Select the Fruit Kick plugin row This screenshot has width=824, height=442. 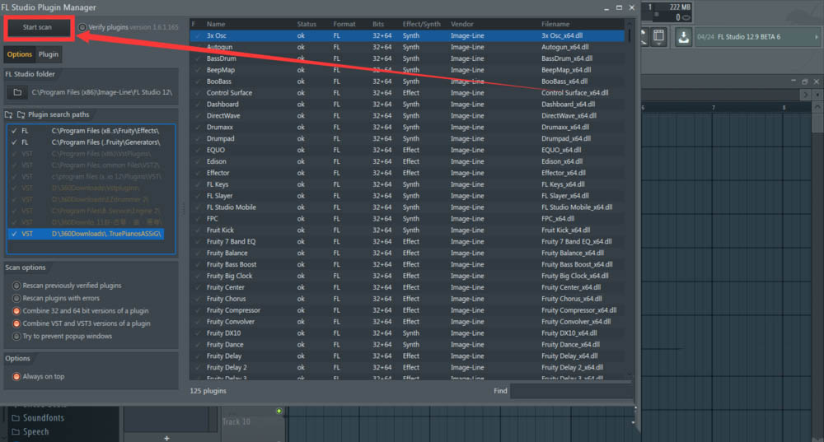pyautogui.click(x=407, y=230)
